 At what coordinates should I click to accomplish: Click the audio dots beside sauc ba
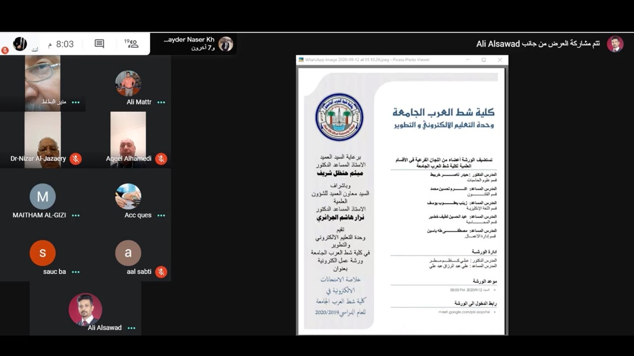pos(75,272)
